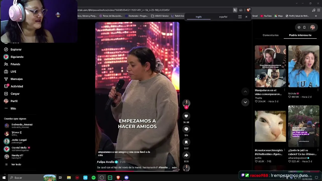The height and width of the screenshot is (181, 322).
Task: Show more bookmarks with the double chevron
Action: pos(316,16)
